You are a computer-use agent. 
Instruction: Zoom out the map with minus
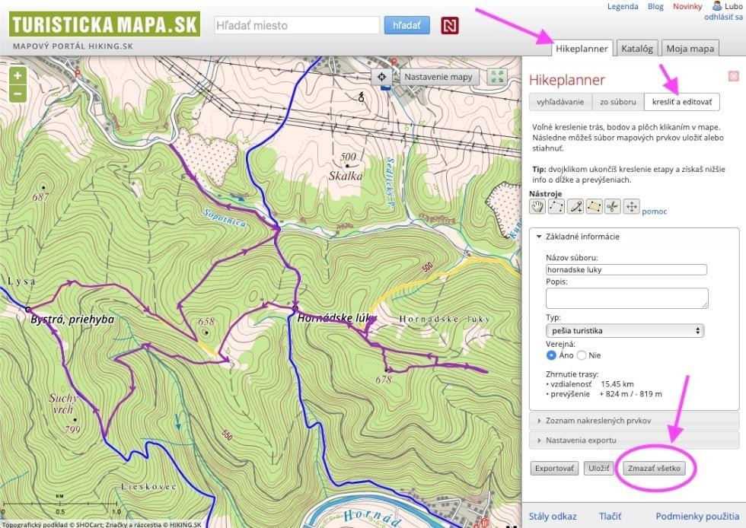18,94
